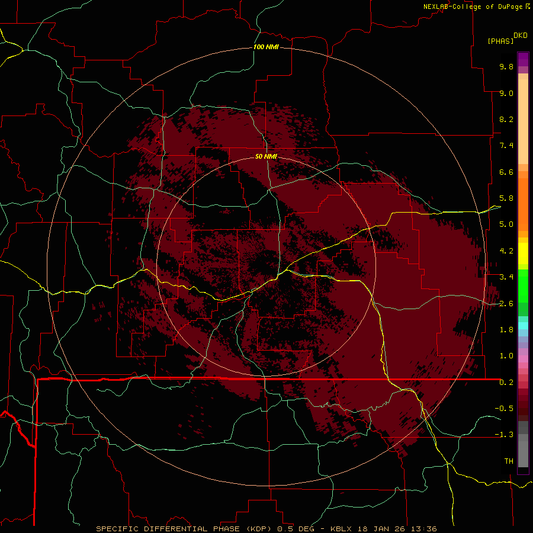The image size is (533, 533).
Task: Click the 8.2 legend value
Action: (x=506, y=119)
